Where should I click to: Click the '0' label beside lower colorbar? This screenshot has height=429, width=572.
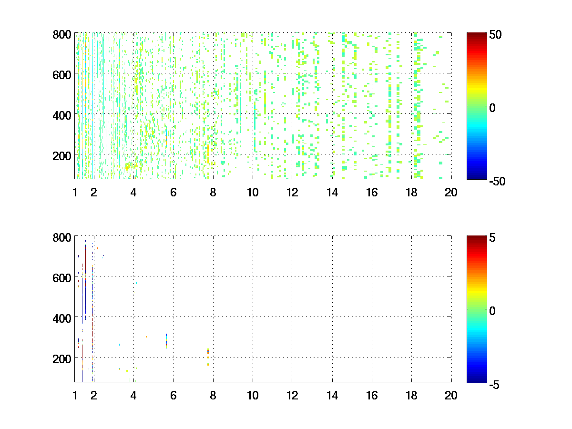pyautogui.click(x=493, y=311)
